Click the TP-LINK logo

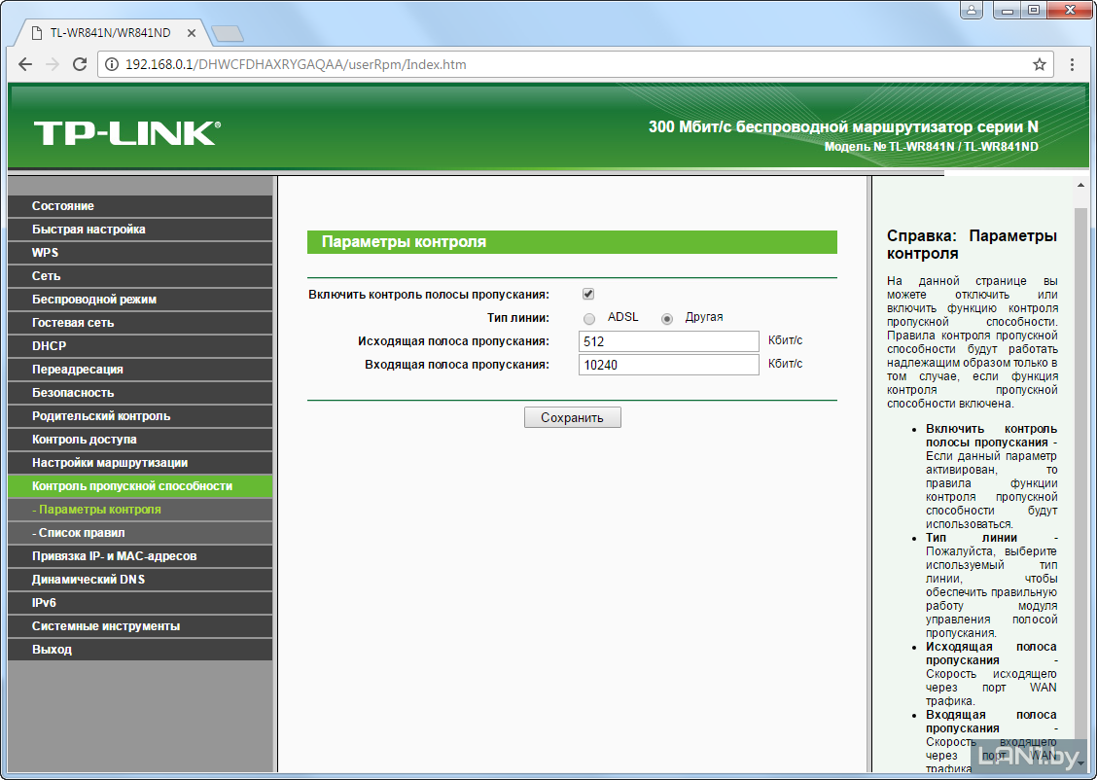point(127,133)
